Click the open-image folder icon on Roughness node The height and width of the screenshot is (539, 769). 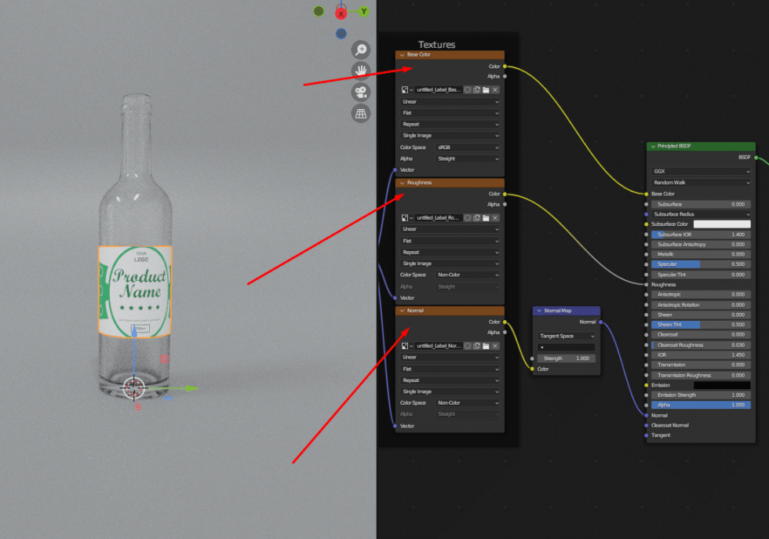(487, 217)
